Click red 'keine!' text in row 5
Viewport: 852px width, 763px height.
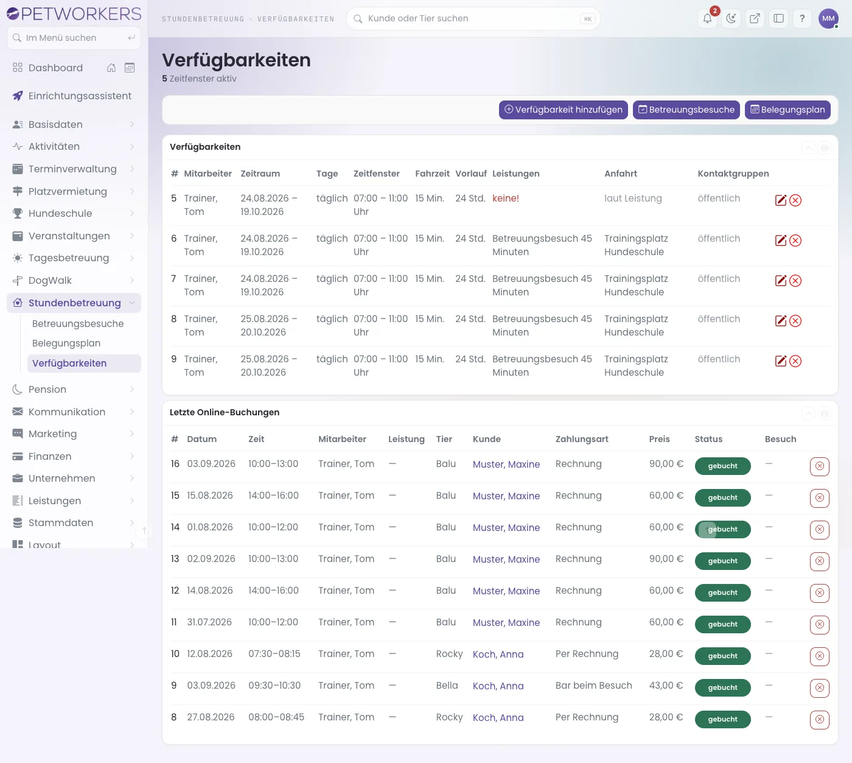pyautogui.click(x=505, y=199)
